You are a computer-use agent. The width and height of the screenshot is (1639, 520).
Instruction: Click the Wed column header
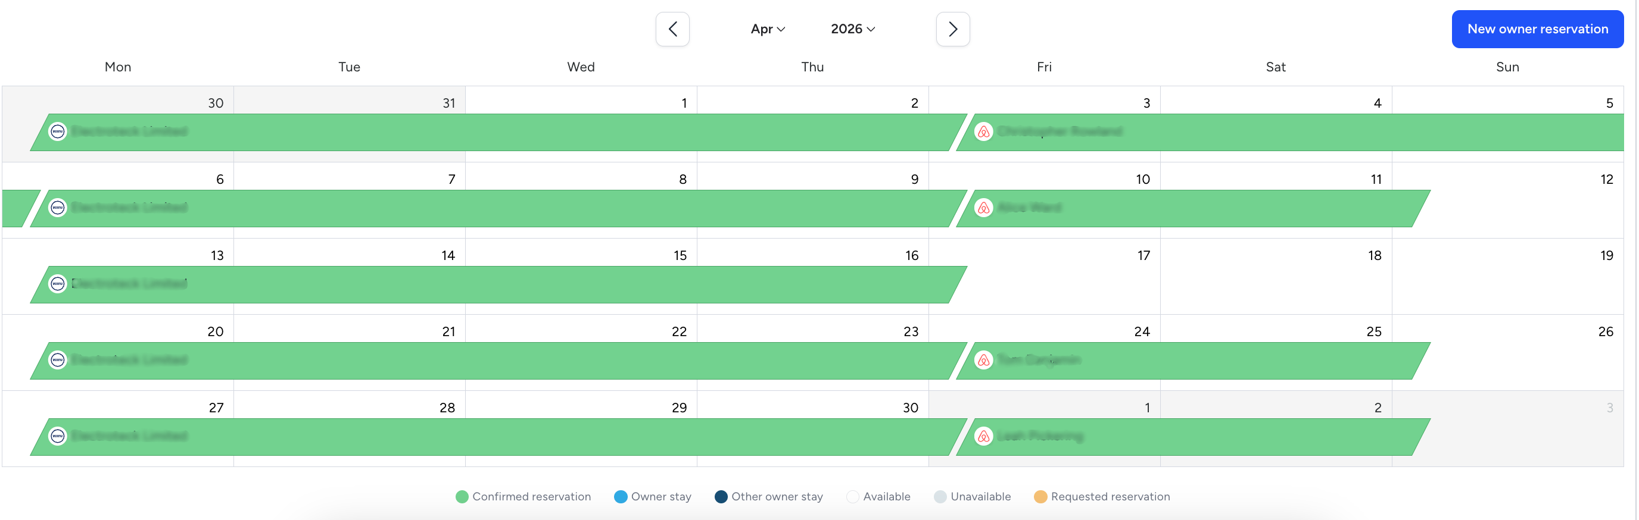click(x=581, y=67)
